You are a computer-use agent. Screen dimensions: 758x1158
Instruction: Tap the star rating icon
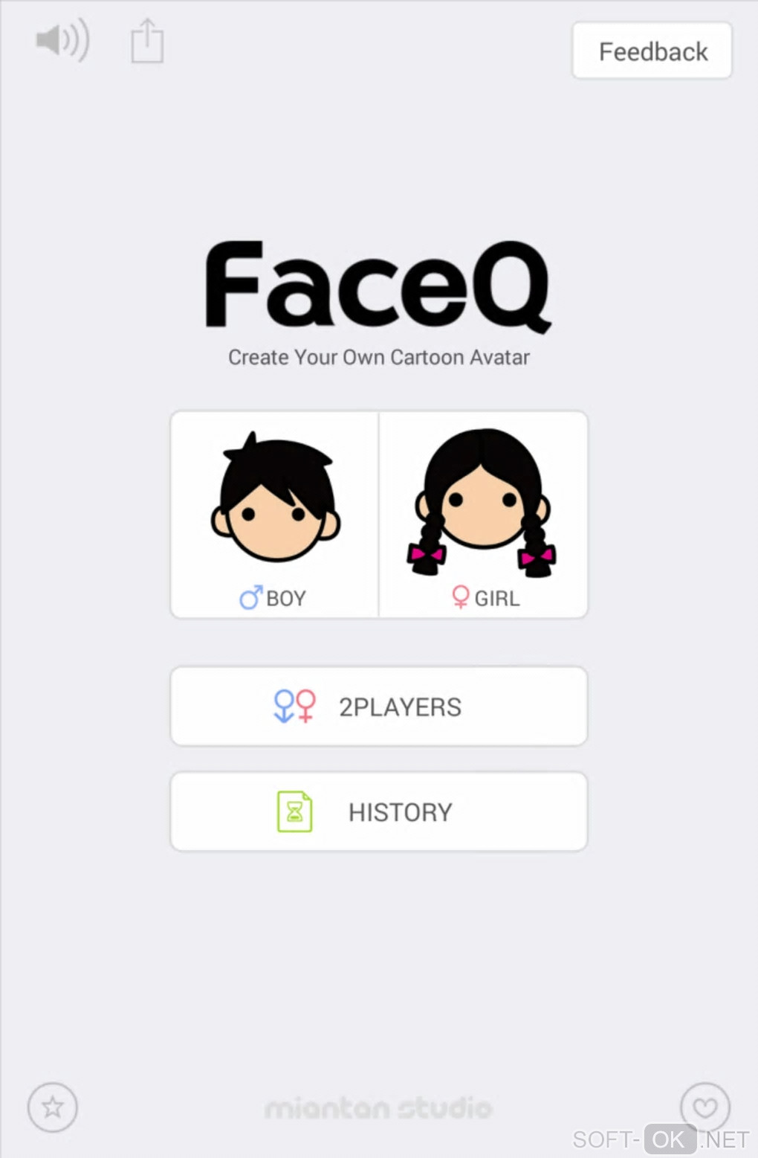click(x=53, y=1107)
